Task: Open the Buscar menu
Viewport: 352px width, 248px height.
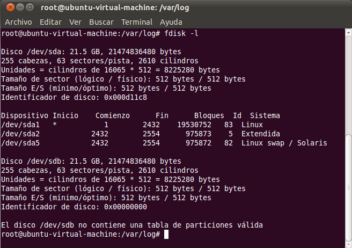Action: pyautogui.click(x=101, y=22)
